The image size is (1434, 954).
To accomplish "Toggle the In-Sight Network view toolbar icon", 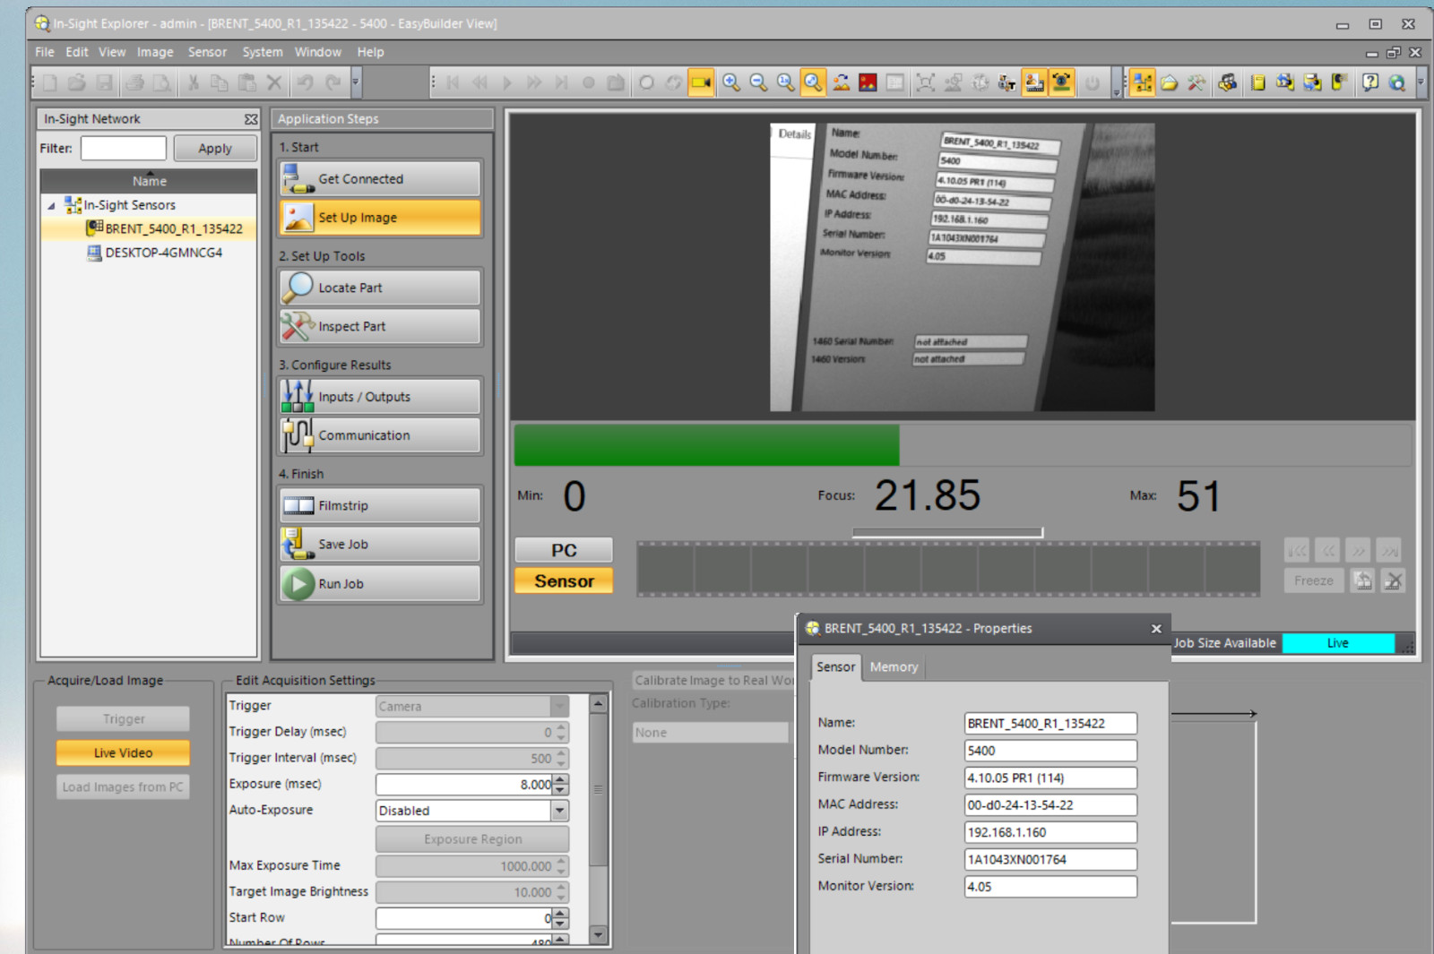I will tap(1142, 83).
